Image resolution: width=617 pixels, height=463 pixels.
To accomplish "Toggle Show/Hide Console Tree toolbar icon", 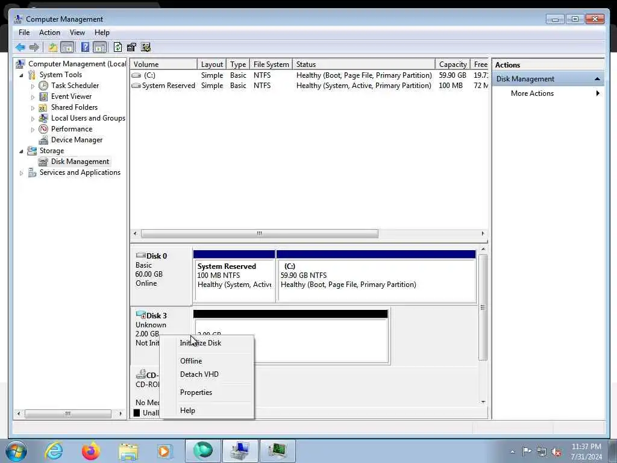I will coord(67,48).
